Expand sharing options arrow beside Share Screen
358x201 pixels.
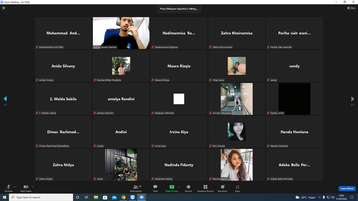click(x=179, y=187)
